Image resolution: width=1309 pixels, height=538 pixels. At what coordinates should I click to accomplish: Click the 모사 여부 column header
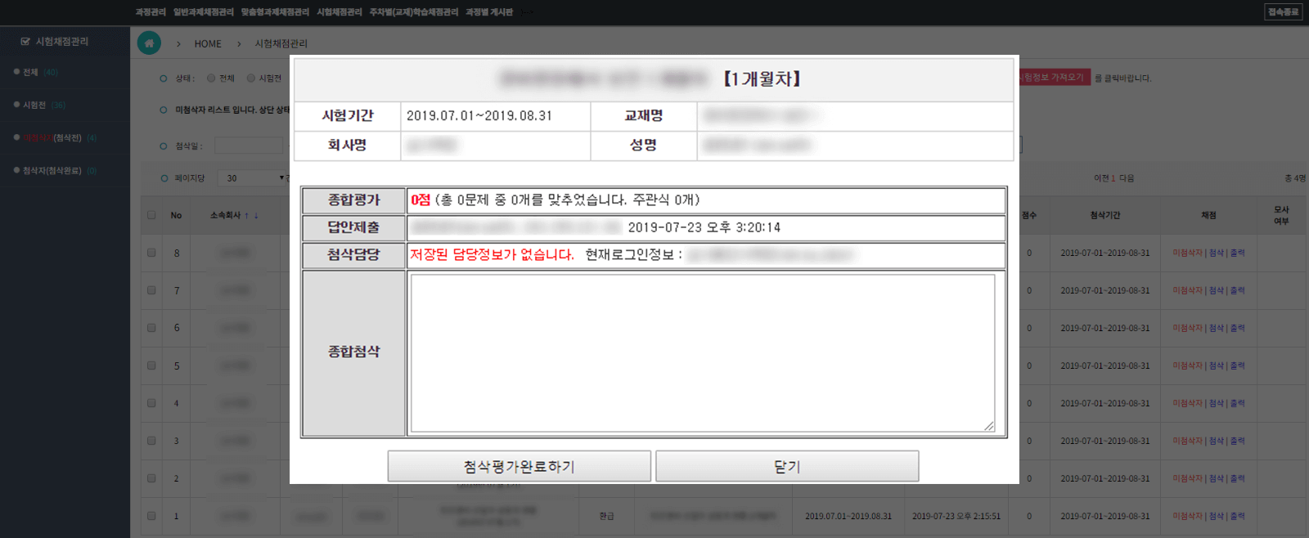click(x=1281, y=215)
